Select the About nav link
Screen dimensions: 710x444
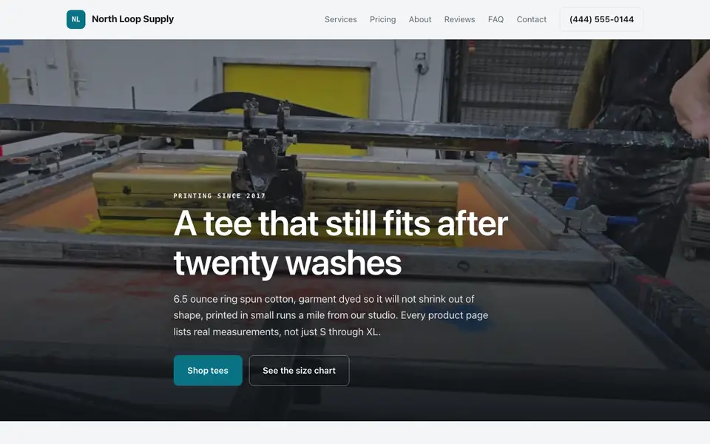point(420,19)
